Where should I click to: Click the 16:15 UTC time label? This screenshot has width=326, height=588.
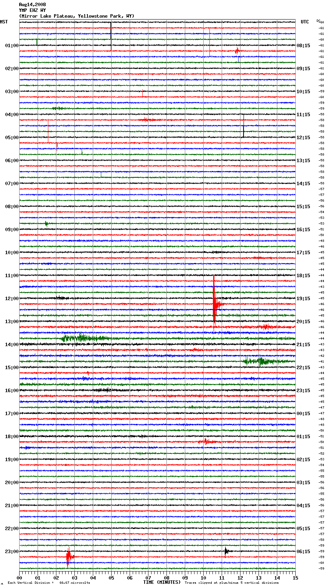(303, 229)
